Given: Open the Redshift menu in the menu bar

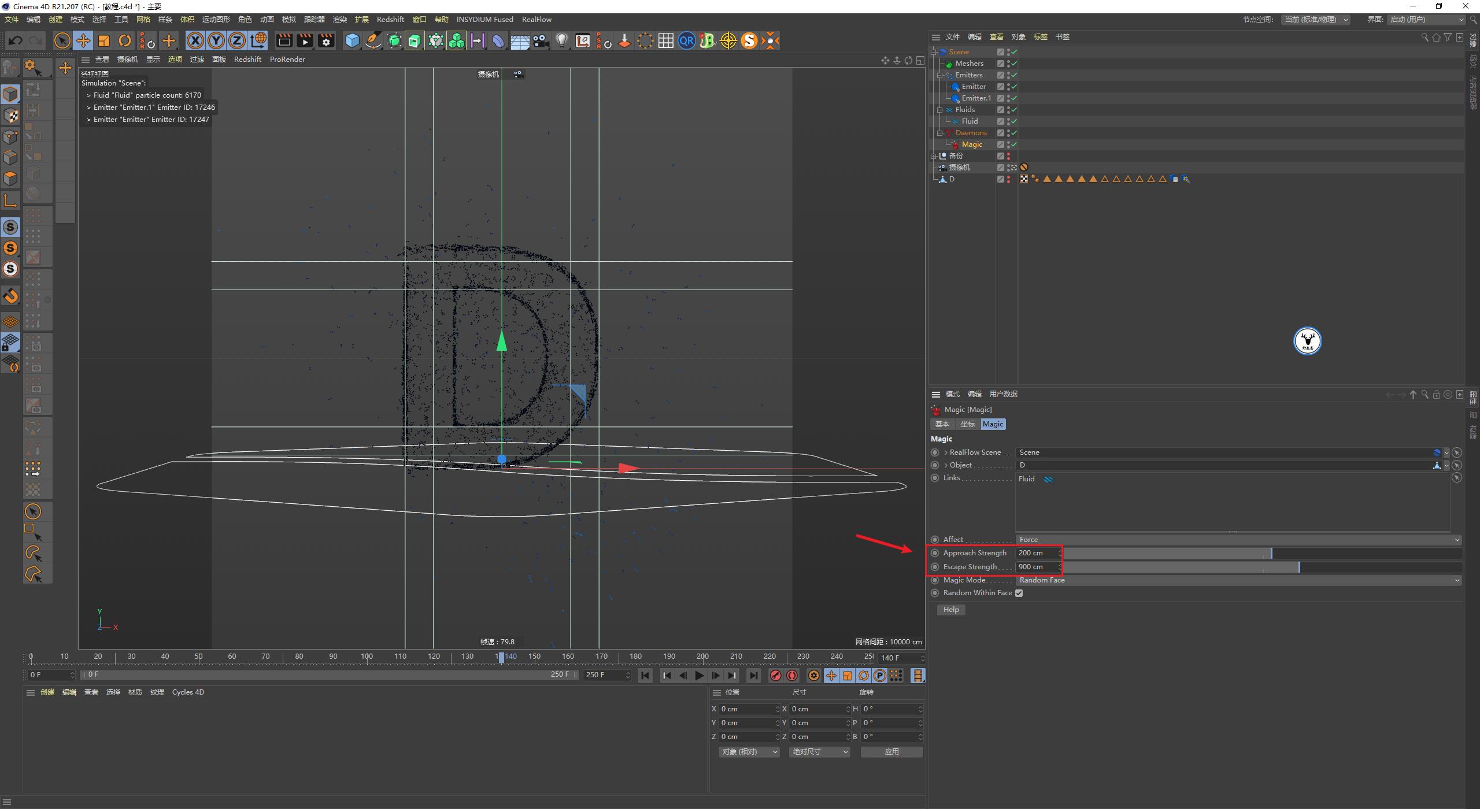Looking at the screenshot, I should (390, 19).
